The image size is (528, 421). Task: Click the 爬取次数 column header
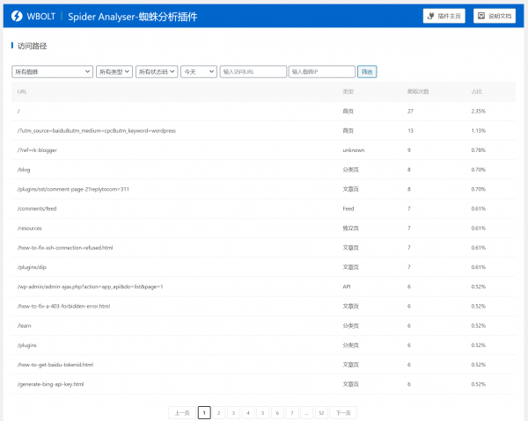click(418, 91)
